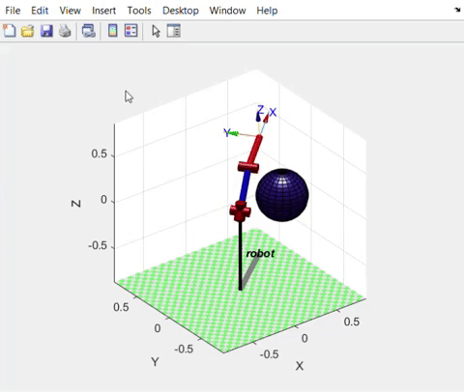This screenshot has width=464, height=392.
Task: Open the Property Inspector icon
Action: 174,31
